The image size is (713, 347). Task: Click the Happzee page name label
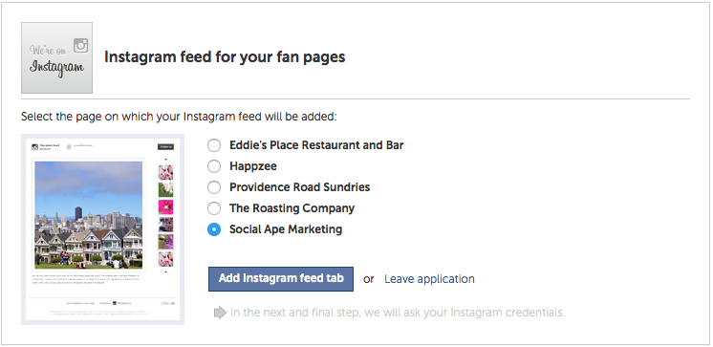(253, 166)
